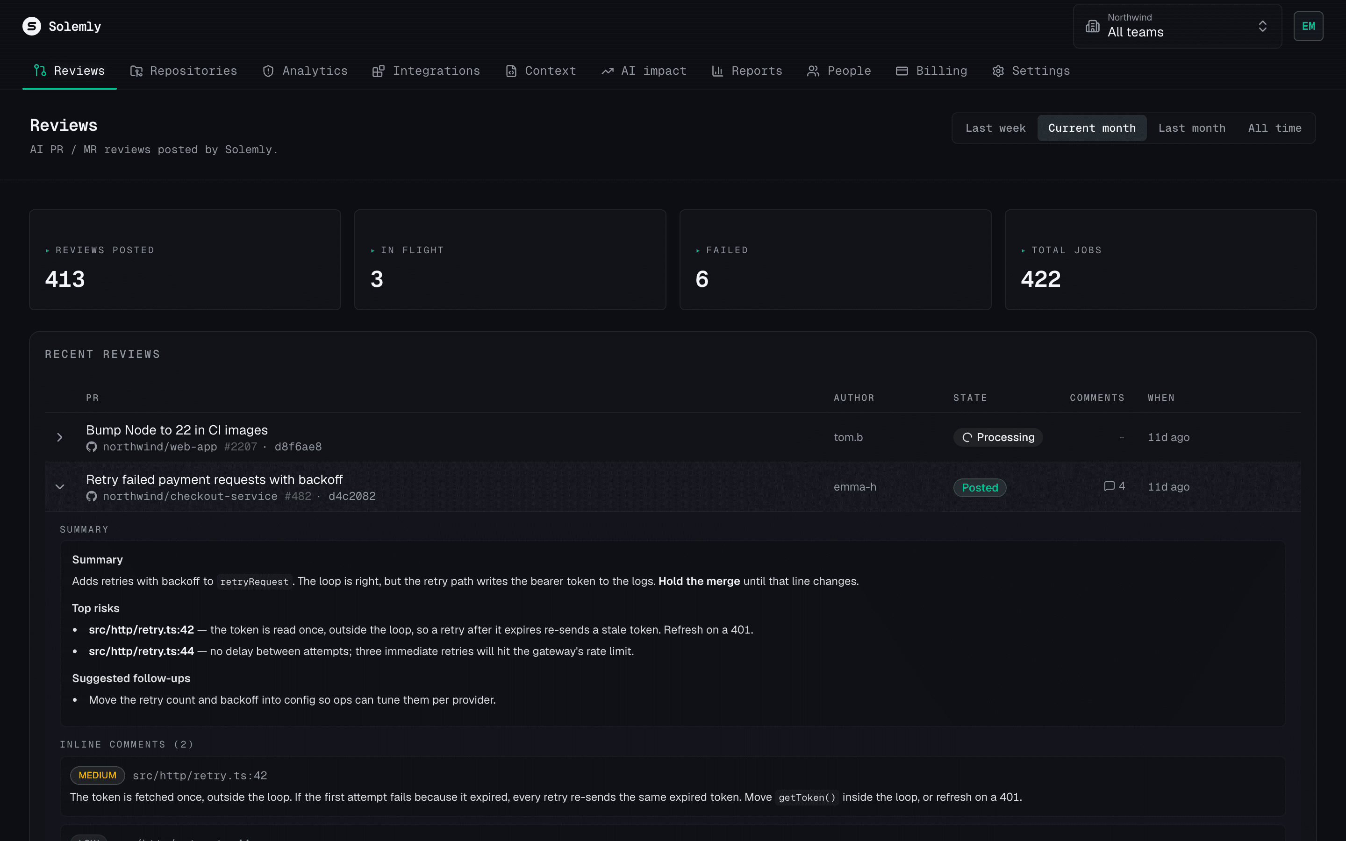
Task: Go to the Analytics tab
Action: pyautogui.click(x=305, y=71)
